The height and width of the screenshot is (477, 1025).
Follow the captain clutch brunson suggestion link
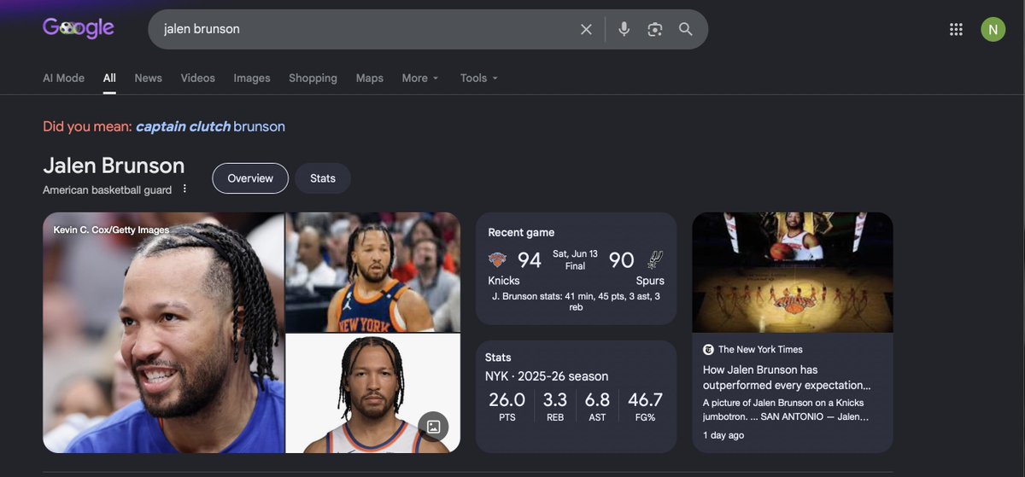(210, 126)
